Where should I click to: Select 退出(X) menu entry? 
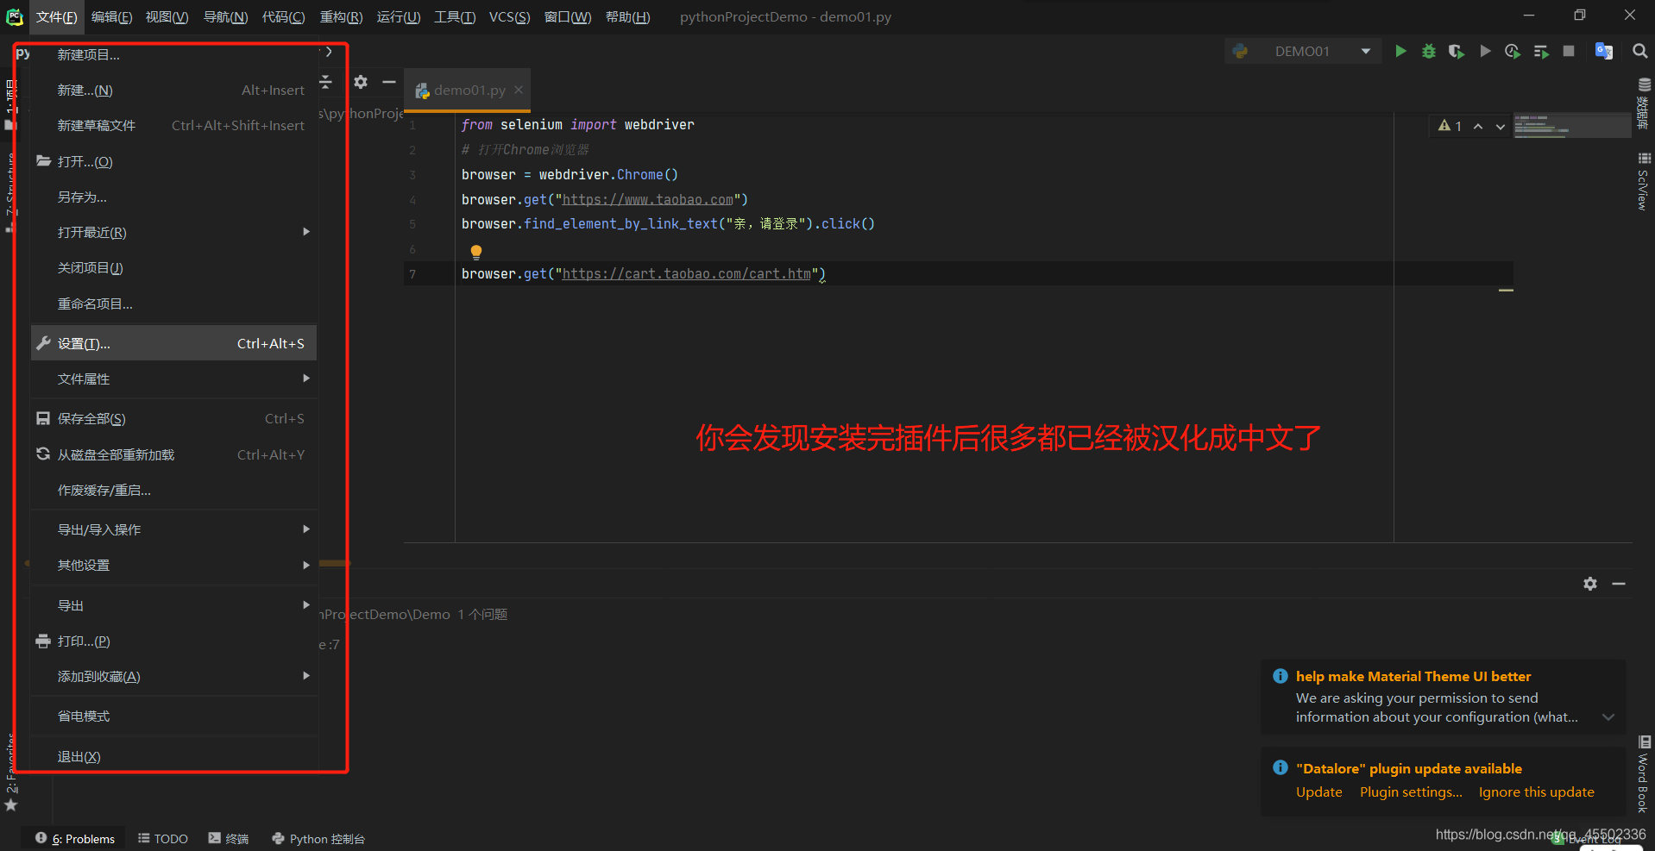174,756
